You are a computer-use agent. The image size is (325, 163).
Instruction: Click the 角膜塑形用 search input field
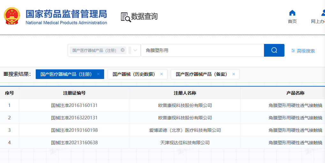tap(202, 50)
